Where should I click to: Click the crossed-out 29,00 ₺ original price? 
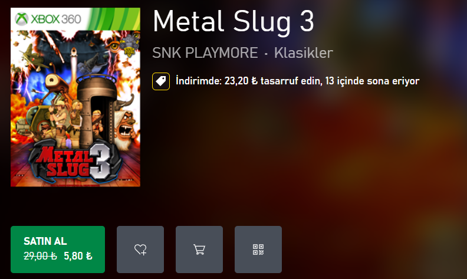40,256
